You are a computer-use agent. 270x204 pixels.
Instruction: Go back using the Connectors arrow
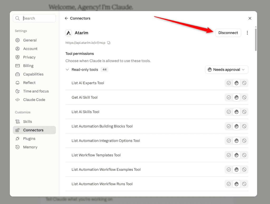[x=66, y=18]
